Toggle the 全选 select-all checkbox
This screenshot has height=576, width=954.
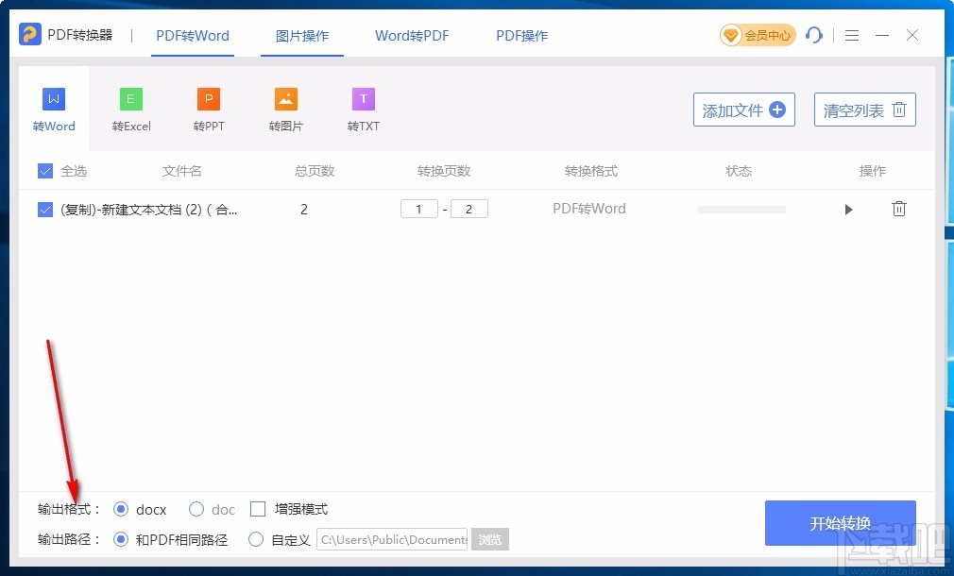point(43,171)
